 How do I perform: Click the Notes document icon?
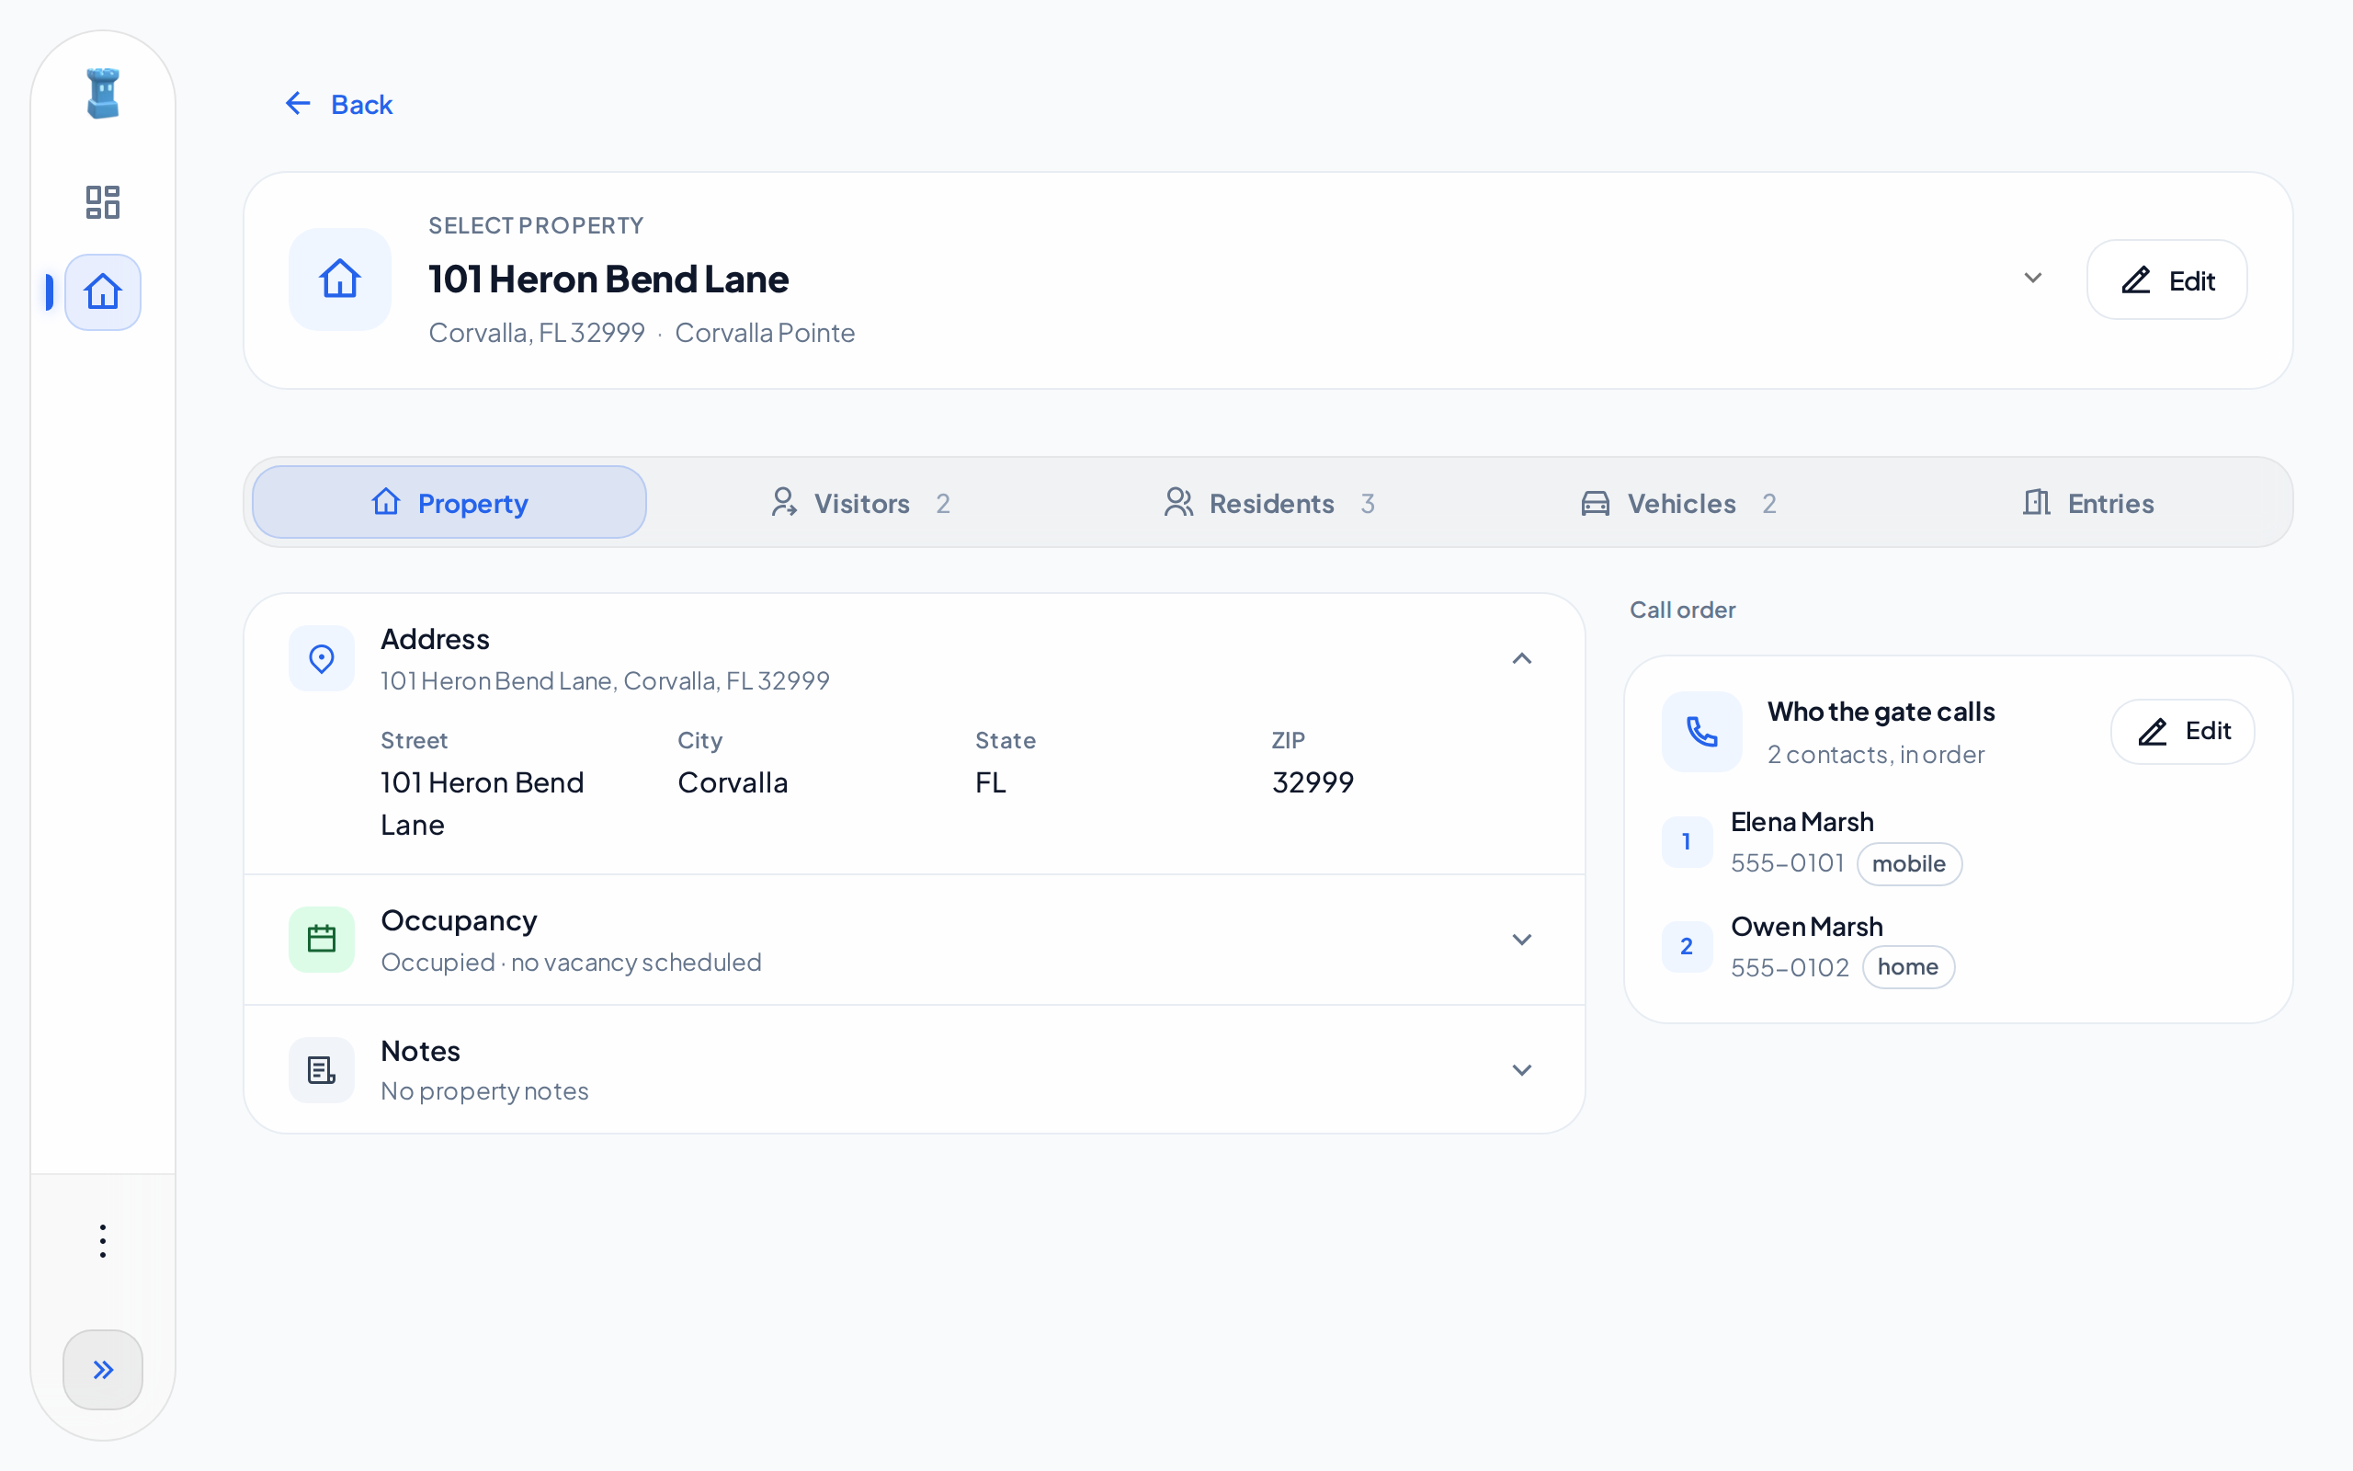[x=322, y=1070]
